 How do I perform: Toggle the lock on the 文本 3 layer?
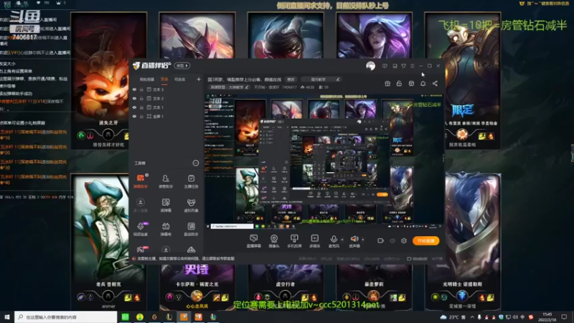[x=141, y=89]
